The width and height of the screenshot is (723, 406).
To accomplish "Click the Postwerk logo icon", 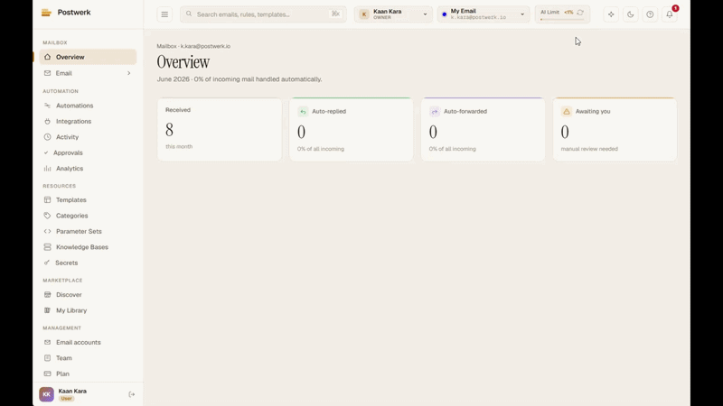I will coord(46,13).
